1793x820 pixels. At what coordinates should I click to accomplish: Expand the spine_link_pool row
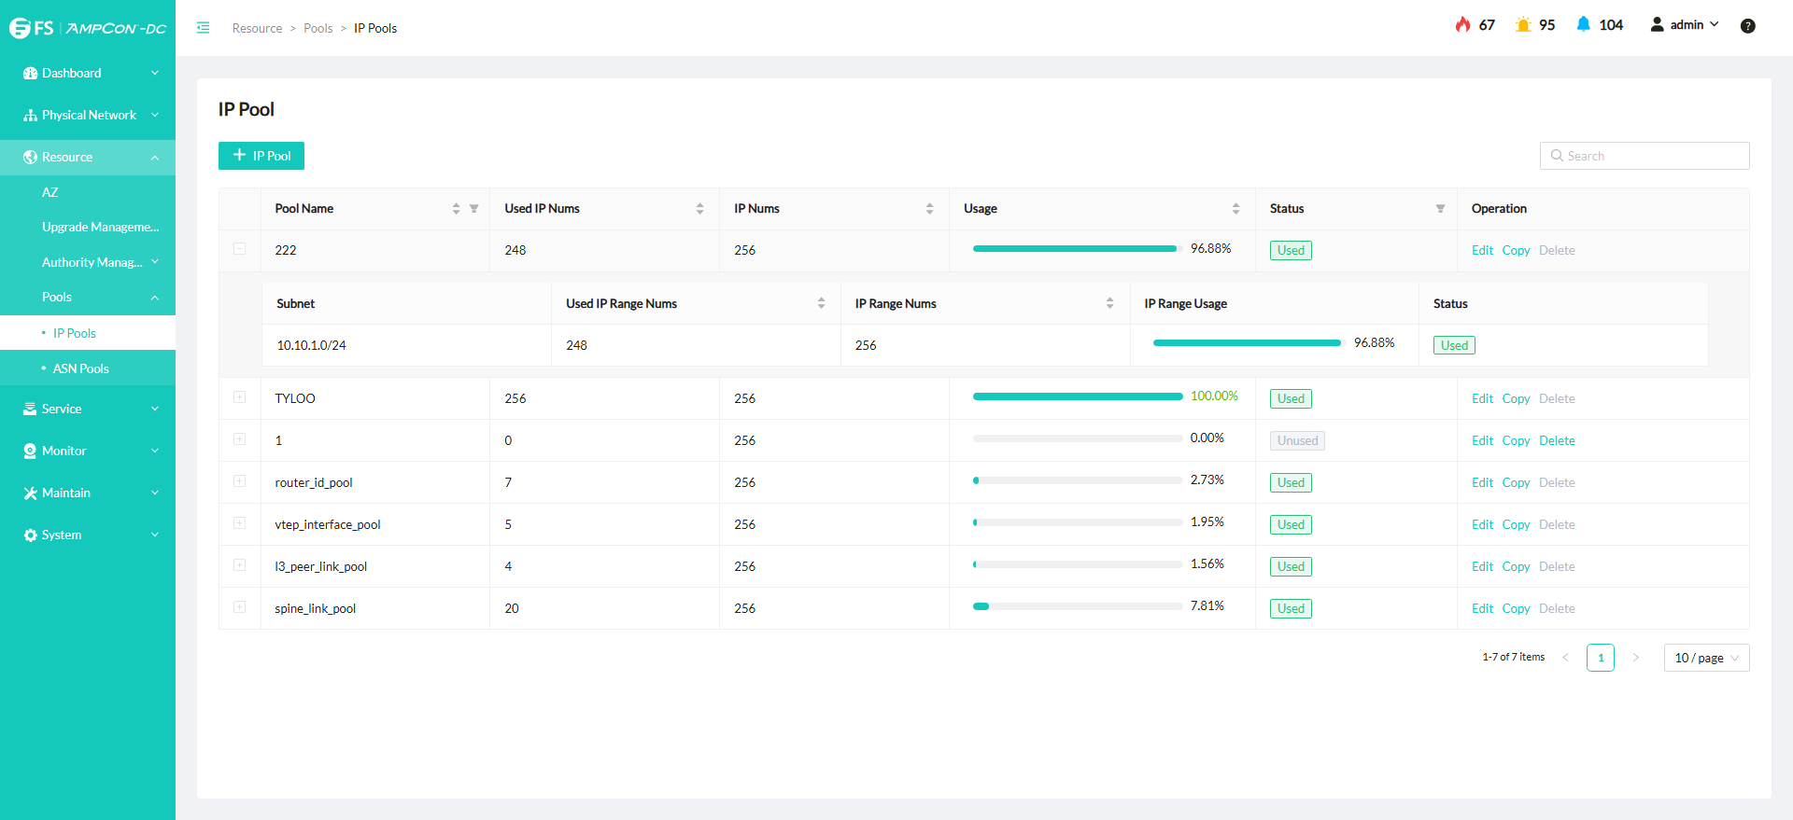[x=240, y=607]
